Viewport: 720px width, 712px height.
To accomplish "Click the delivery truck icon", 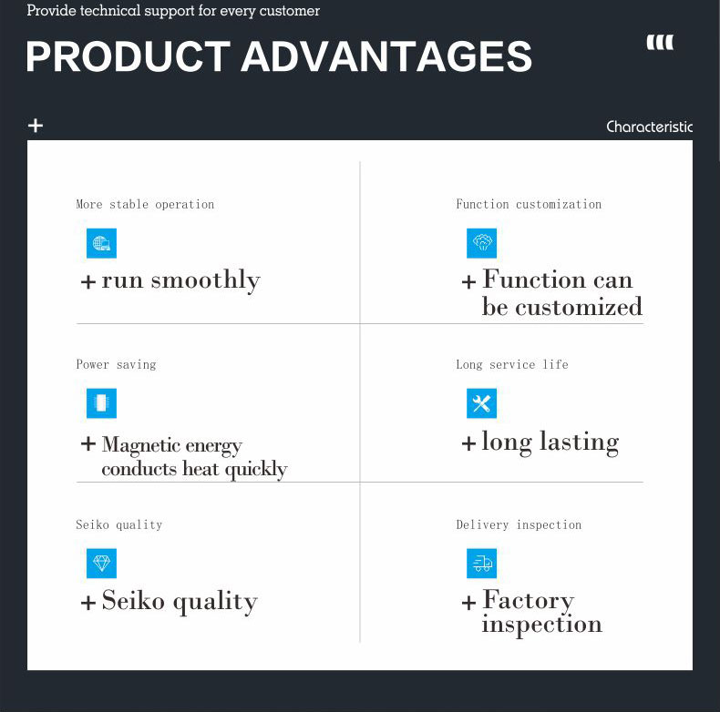I will (481, 564).
